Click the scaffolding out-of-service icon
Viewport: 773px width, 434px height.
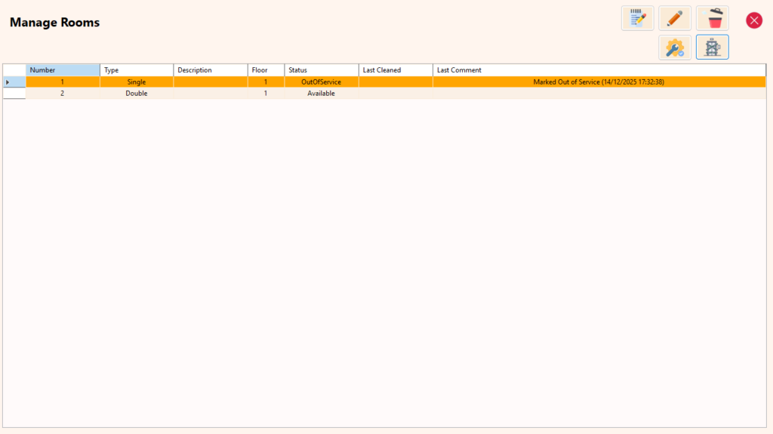point(712,48)
